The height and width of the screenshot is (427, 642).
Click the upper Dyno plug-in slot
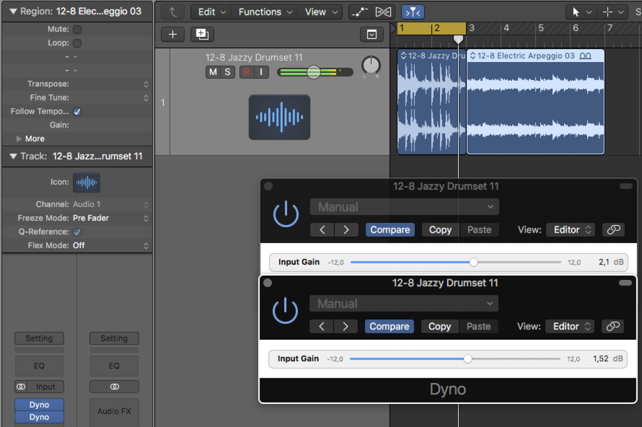click(x=40, y=404)
